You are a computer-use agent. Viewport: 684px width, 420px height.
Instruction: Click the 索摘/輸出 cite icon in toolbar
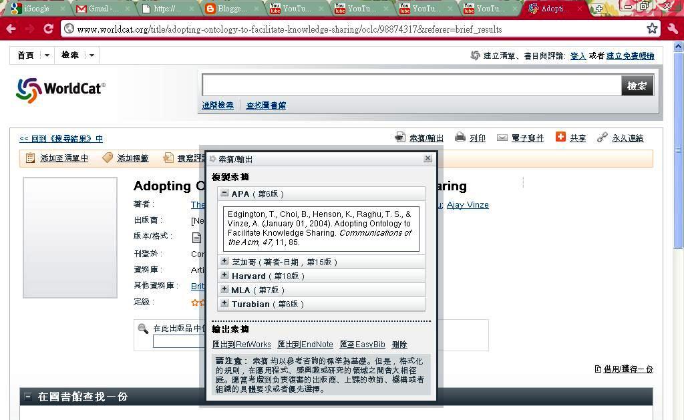[x=400, y=138]
